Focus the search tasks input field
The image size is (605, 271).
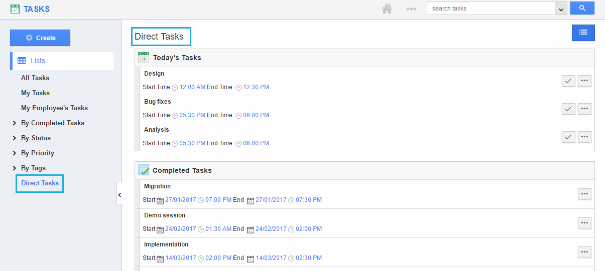pyautogui.click(x=490, y=9)
